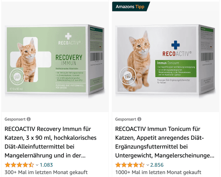This screenshot has height=177, width=221.
Task: Click the white cross logo on Recovery box
Action: pyautogui.click(x=68, y=36)
